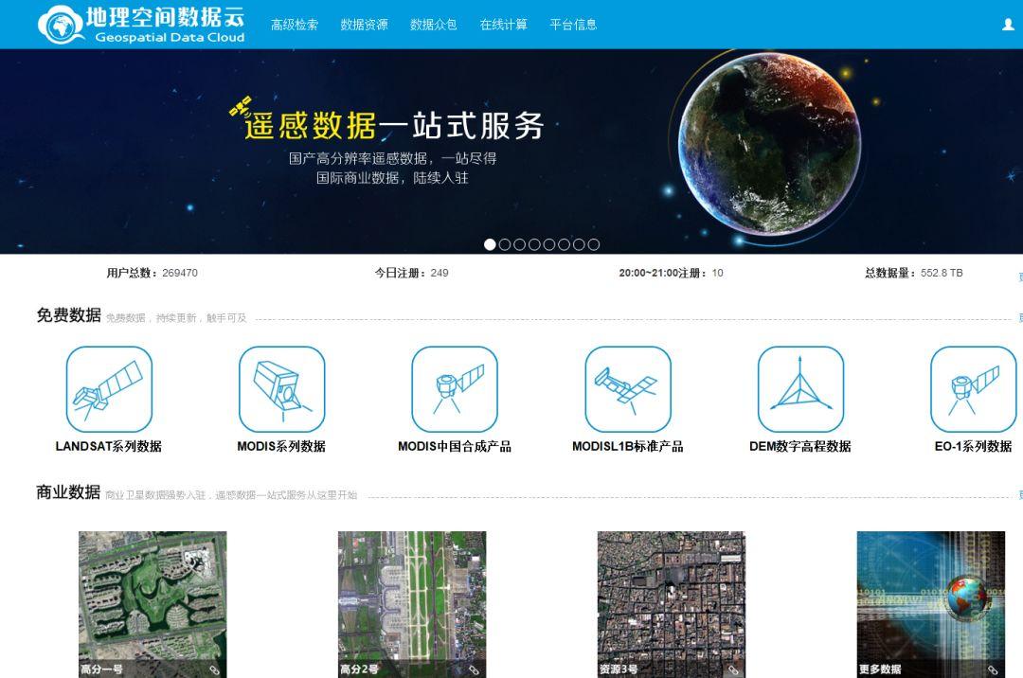Select third banner slide dot
This screenshot has width=1023, height=678.
click(x=519, y=244)
